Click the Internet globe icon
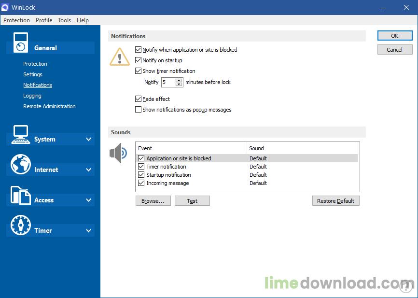 [x=21, y=164]
